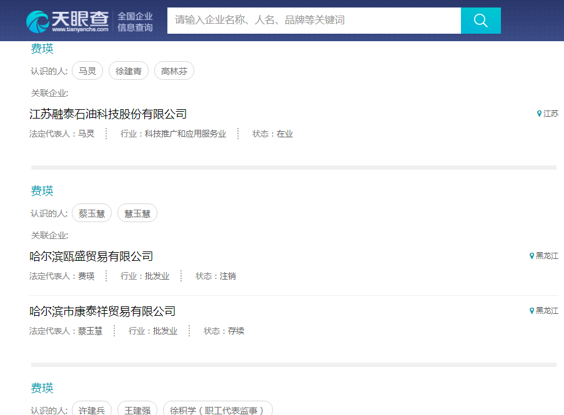
Task: Click the location pin next to 哈尔滨市康泰祥贸易有限公司
Action: 532,311
